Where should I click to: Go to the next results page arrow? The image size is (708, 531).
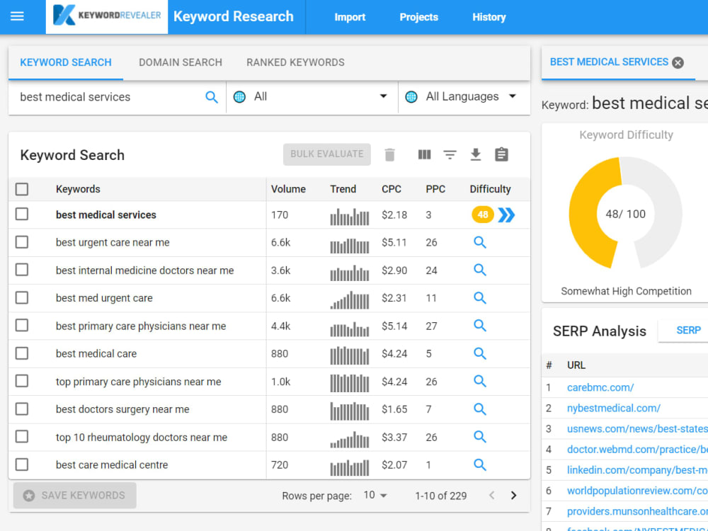tap(513, 496)
